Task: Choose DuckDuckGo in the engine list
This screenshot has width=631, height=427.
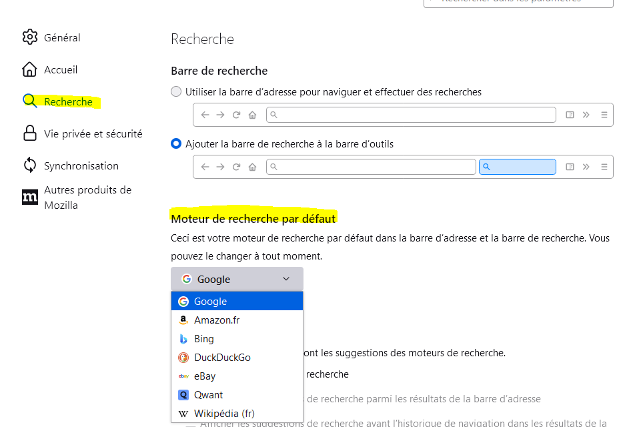Action: coord(237,358)
